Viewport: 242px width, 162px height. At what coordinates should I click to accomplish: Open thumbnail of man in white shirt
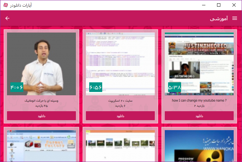(41, 64)
